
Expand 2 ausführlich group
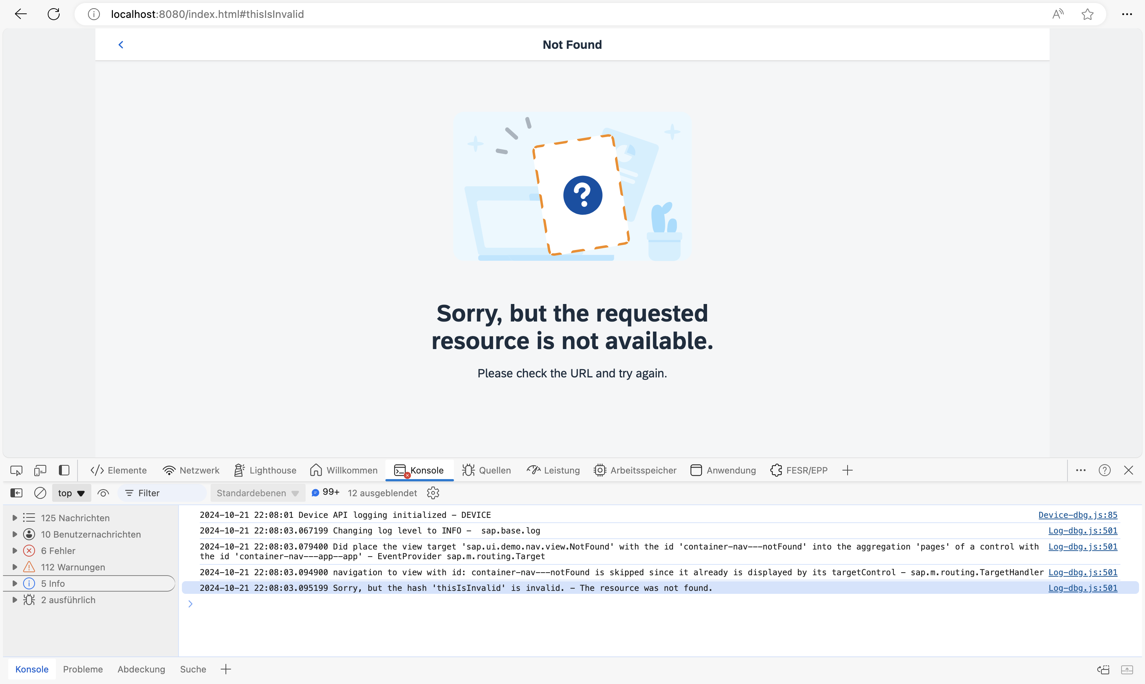14,600
